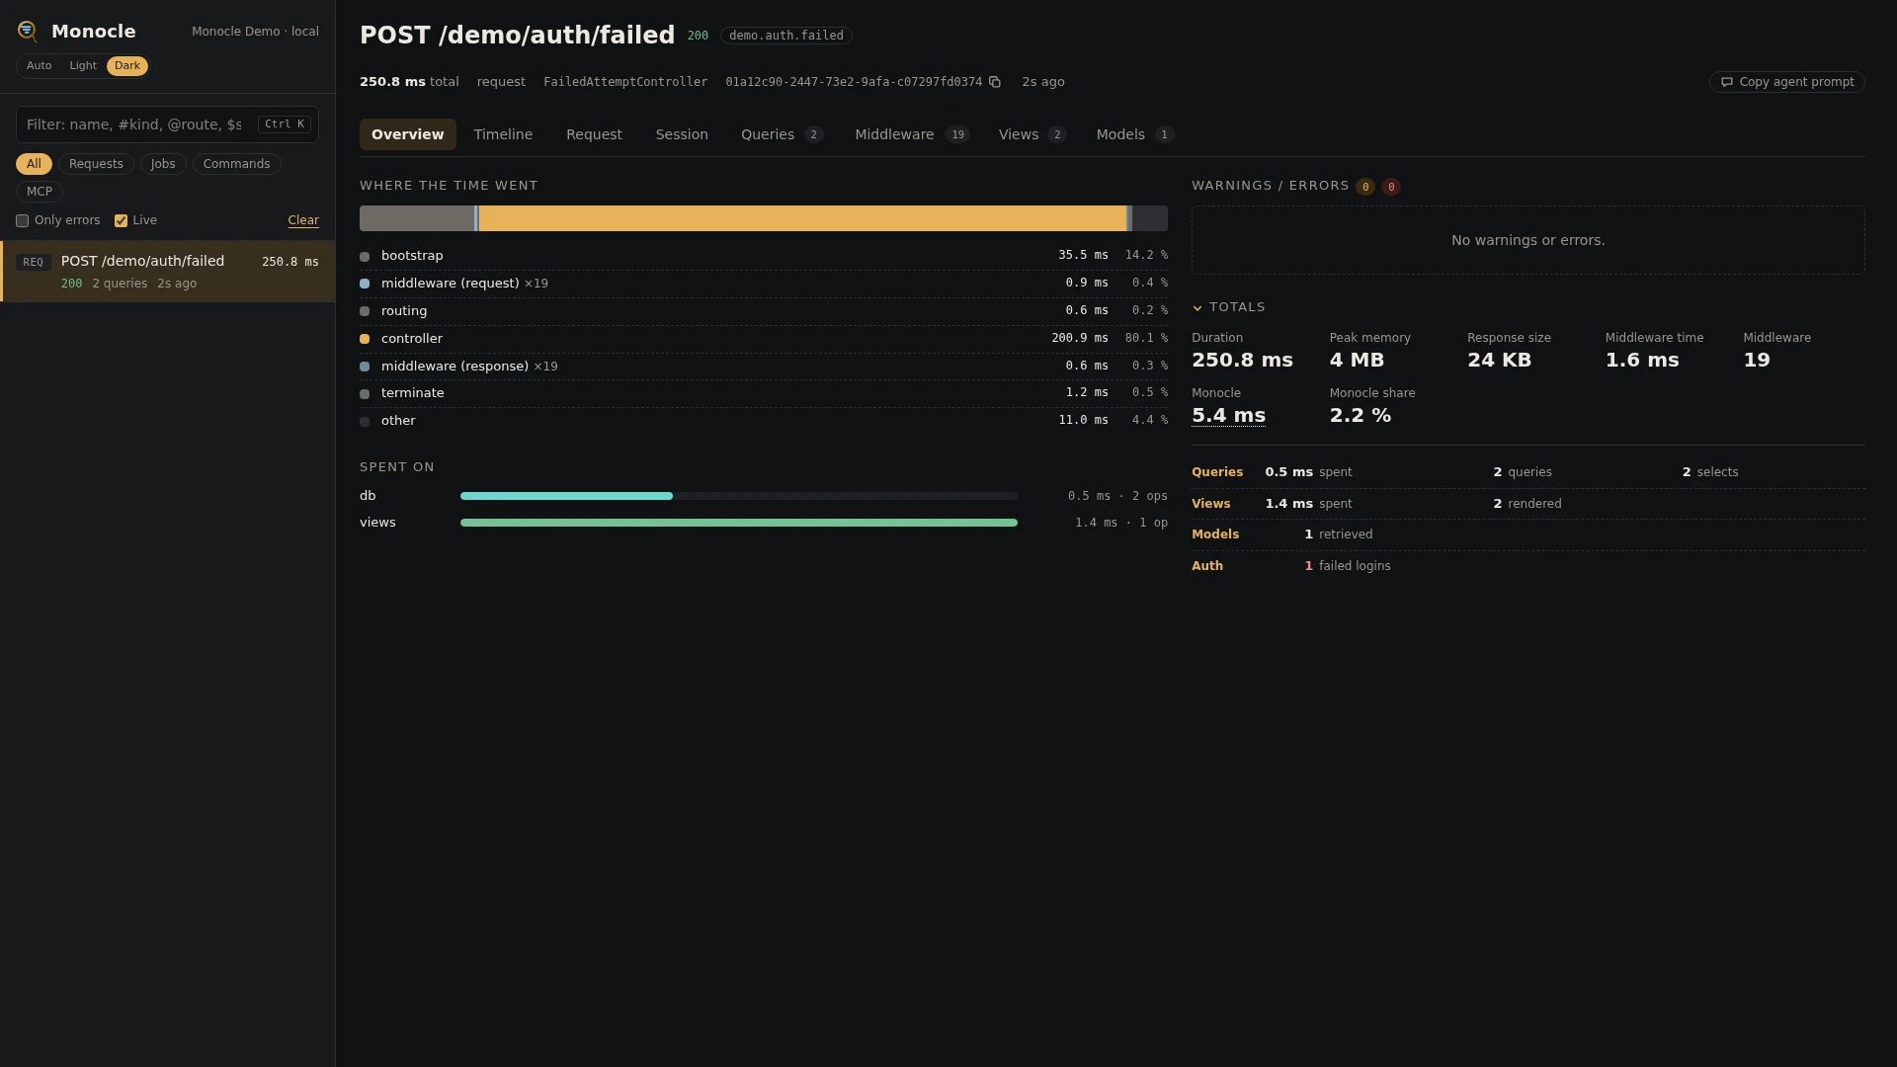The image size is (1897, 1067).
Task: Copy the request ID with copy icon
Action: pyautogui.click(x=995, y=82)
